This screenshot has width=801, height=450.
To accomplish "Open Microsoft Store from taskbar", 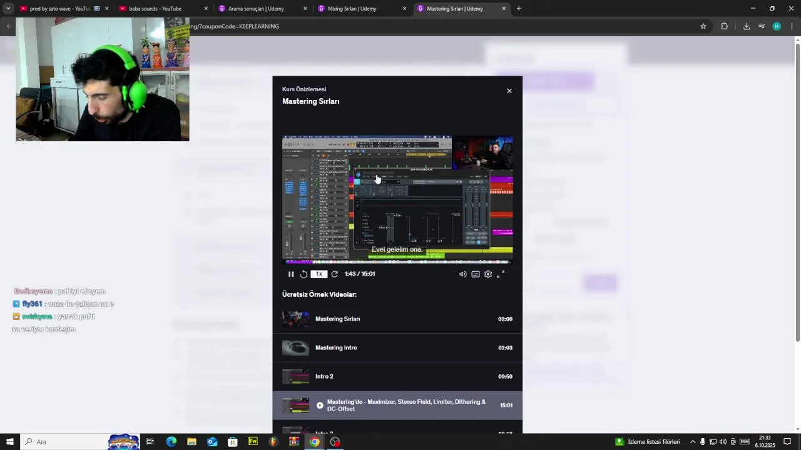I will (x=233, y=442).
